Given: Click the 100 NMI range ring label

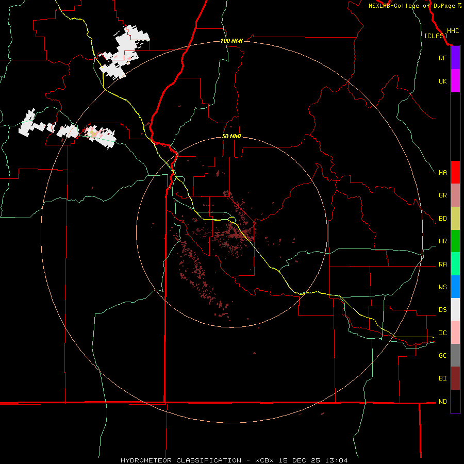Looking at the screenshot, I should (x=231, y=41).
